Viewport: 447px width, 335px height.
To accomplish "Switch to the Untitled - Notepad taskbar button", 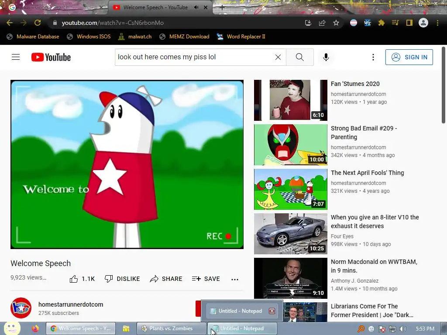I will coord(242,328).
